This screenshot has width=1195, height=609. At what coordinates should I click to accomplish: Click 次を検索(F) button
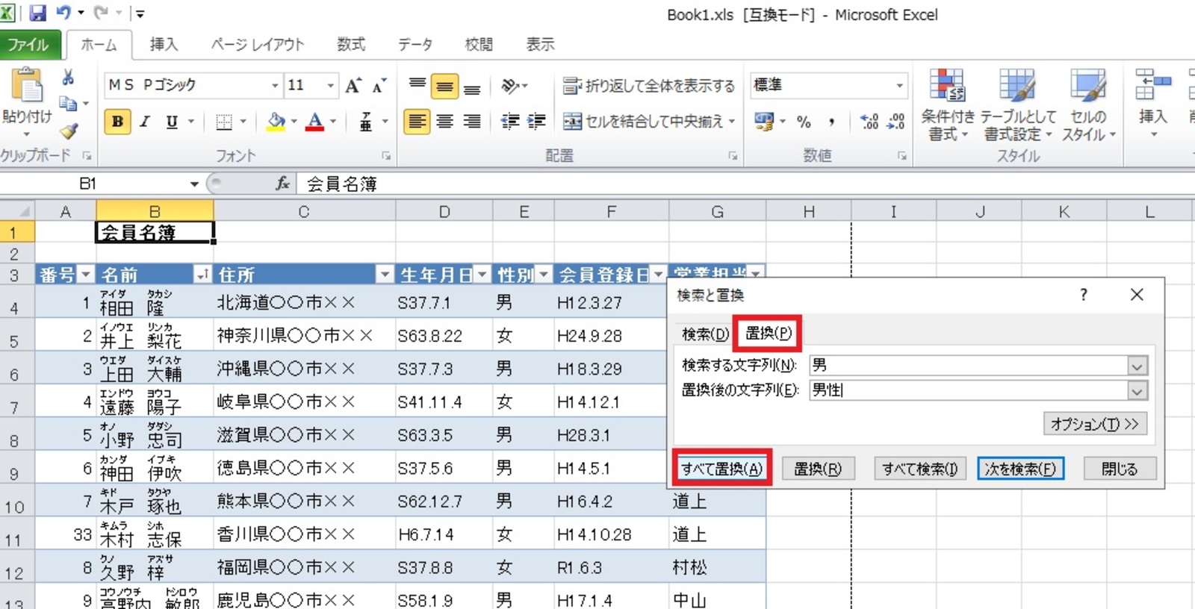(x=1020, y=469)
